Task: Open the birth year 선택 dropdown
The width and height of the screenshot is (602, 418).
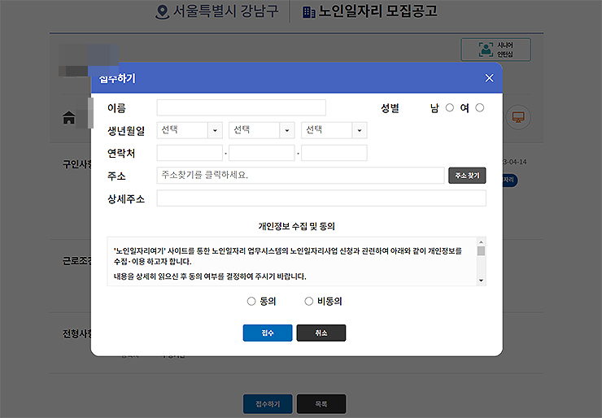Action: (x=190, y=130)
